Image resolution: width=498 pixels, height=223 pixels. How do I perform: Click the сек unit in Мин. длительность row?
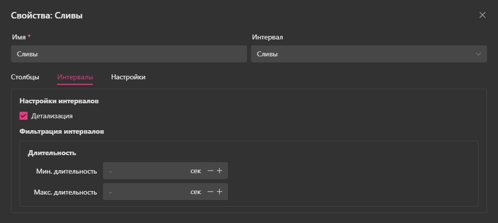(195, 171)
